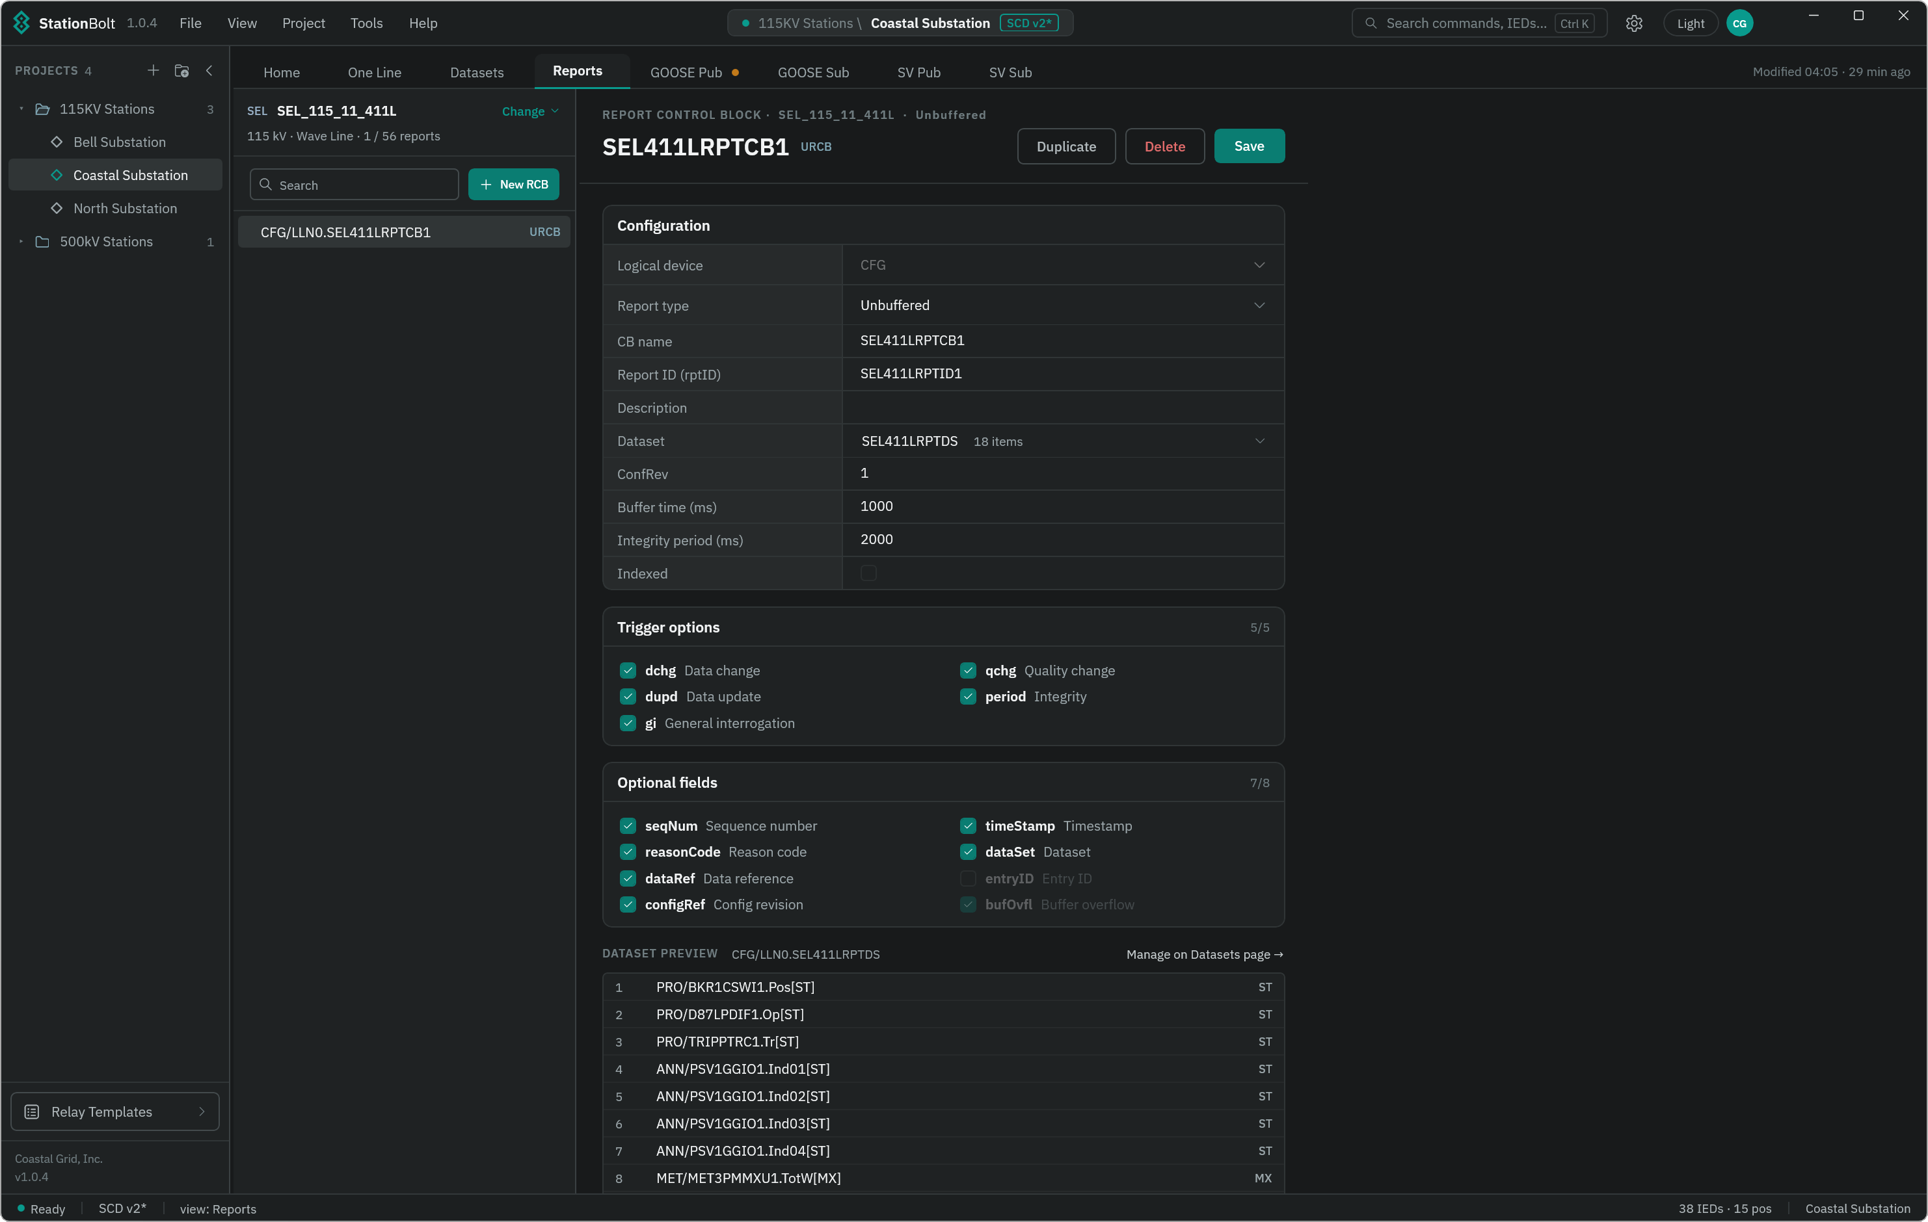Toggle dataSet optional field
The width and height of the screenshot is (1928, 1222).
point(968,852)
